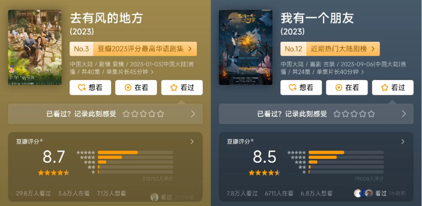Click the circle icon on left 在看 button
This screenshot has width=422, height=206.
pos(128,87)
